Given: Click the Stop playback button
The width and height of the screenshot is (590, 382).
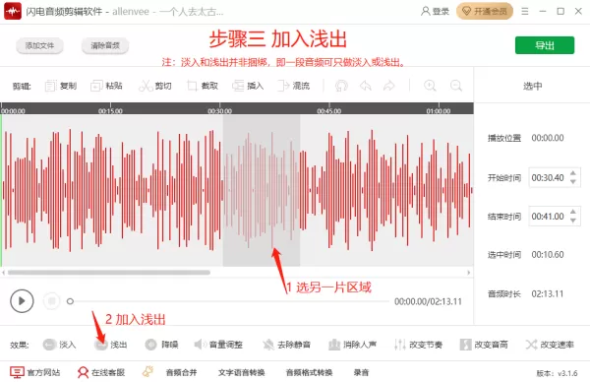Looking at the screenshot, I should point(51,301).
